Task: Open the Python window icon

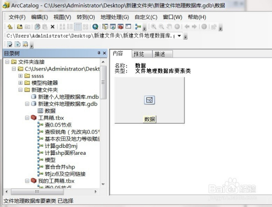Action: pos(128,27)
